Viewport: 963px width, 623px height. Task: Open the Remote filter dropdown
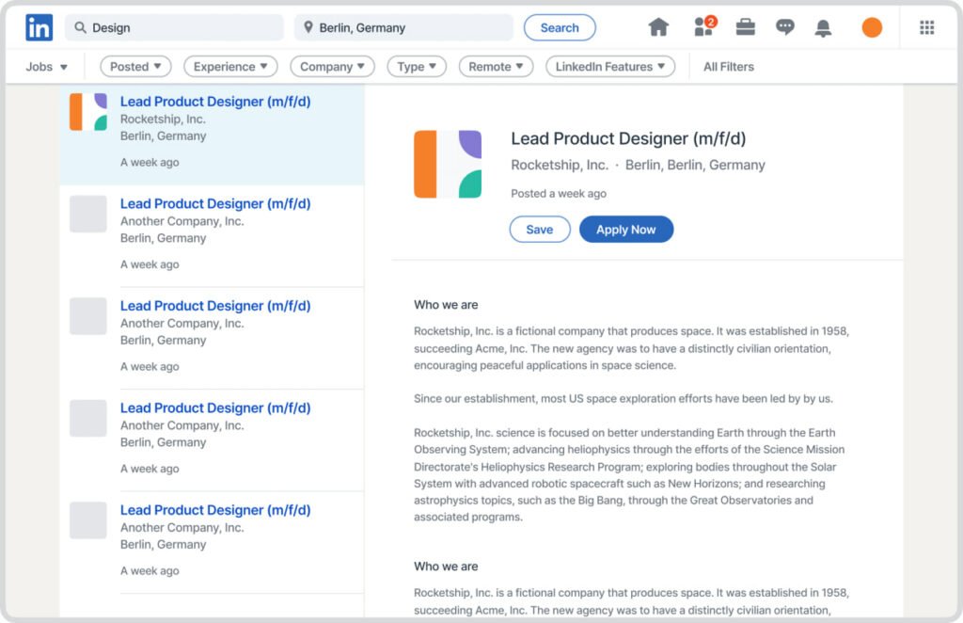496,67
